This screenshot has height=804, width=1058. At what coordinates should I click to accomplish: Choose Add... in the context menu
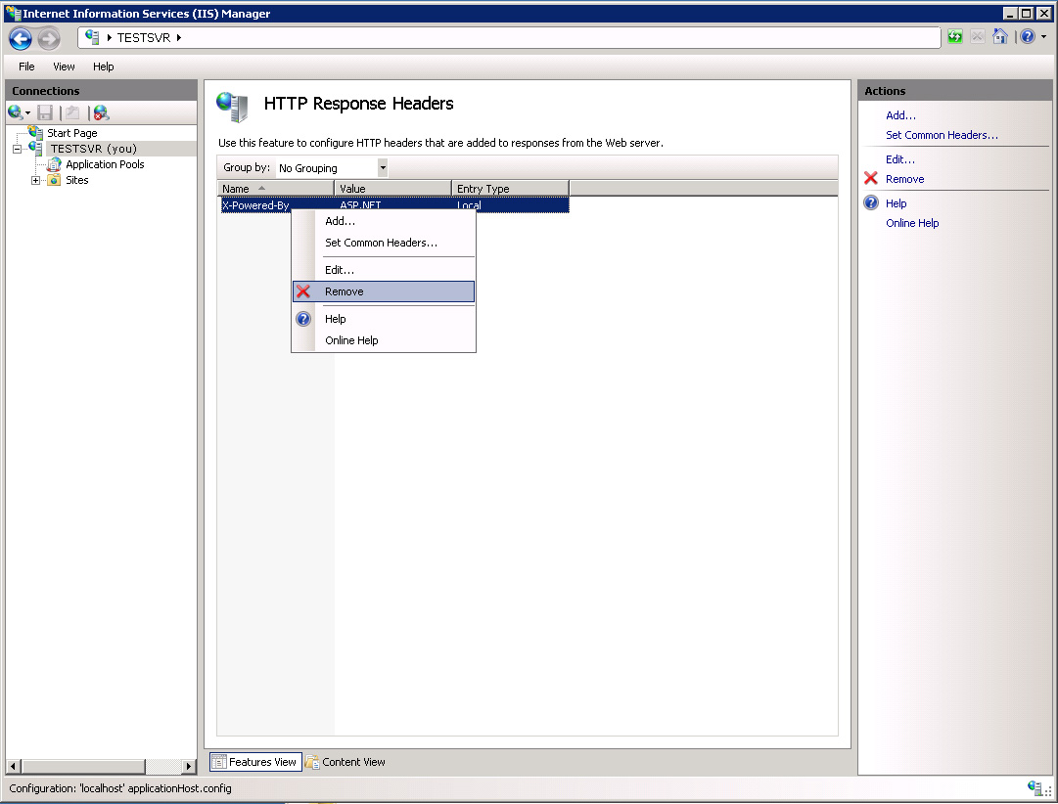pos(384,221)
